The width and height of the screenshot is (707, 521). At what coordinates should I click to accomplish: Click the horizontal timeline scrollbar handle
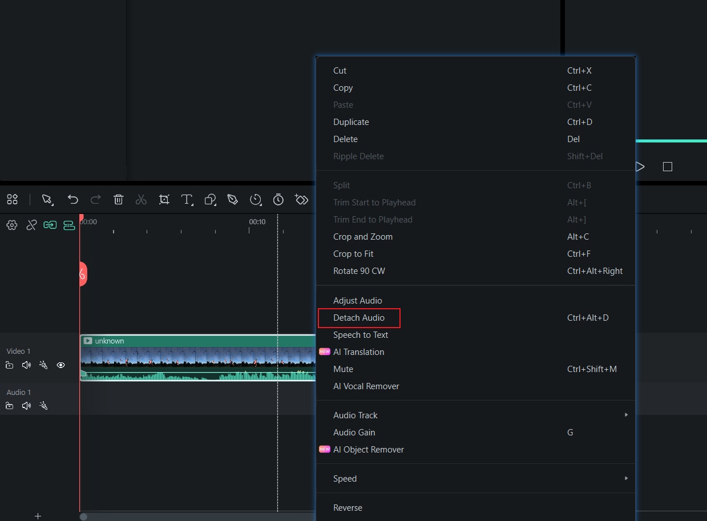coord(83,517)
